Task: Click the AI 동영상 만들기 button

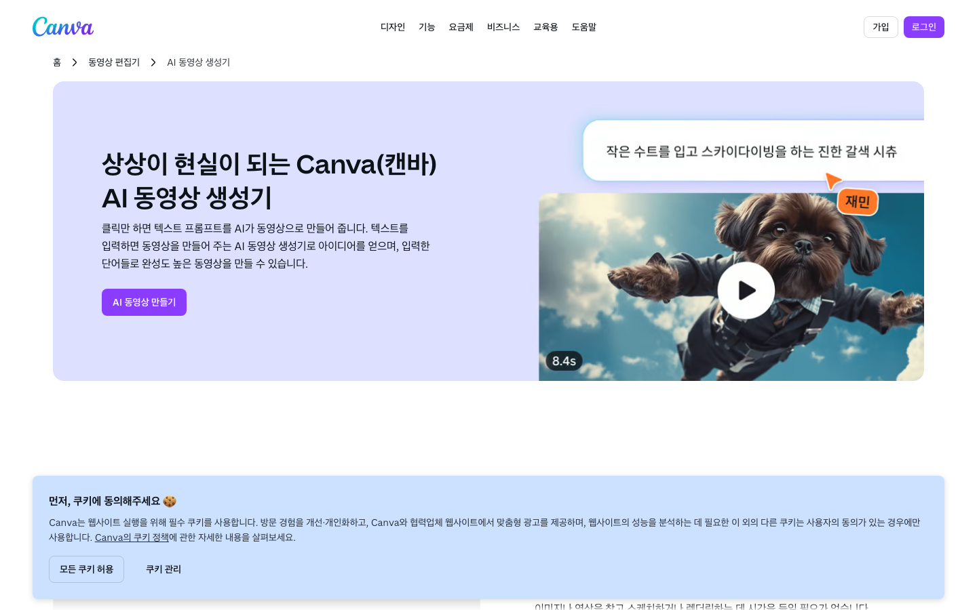Action: point(144,302)
